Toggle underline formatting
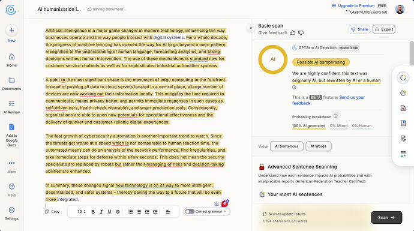 click(109, 212)
